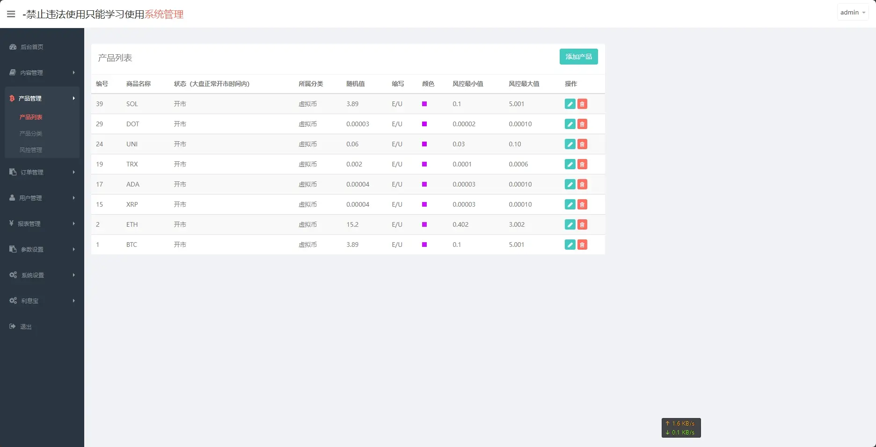Expand the 系统设置 sidebar menu
This screenshot has width=876, height=447.
[42, 275]
